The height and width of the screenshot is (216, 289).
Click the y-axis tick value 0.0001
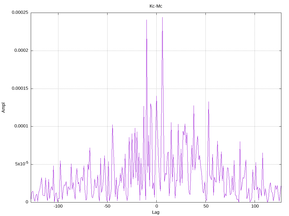point(21,126)
